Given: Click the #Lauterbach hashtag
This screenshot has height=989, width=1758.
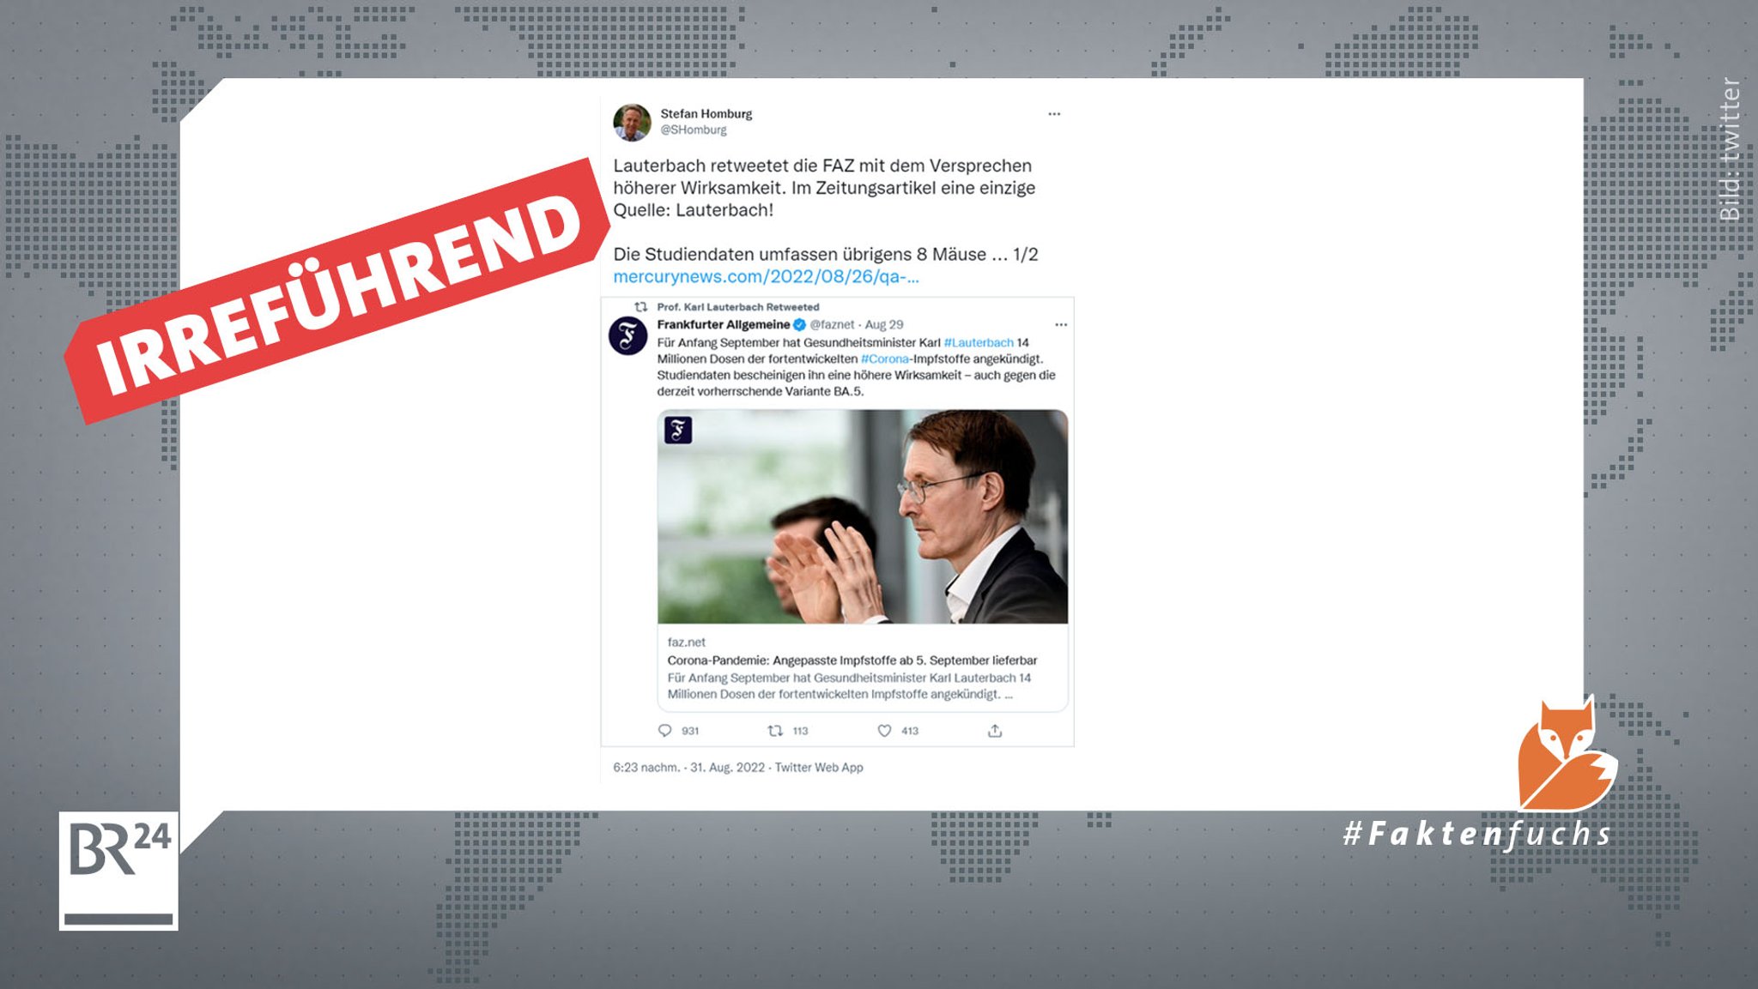Looking at the screenshot, I should click(x=979, y=343).
